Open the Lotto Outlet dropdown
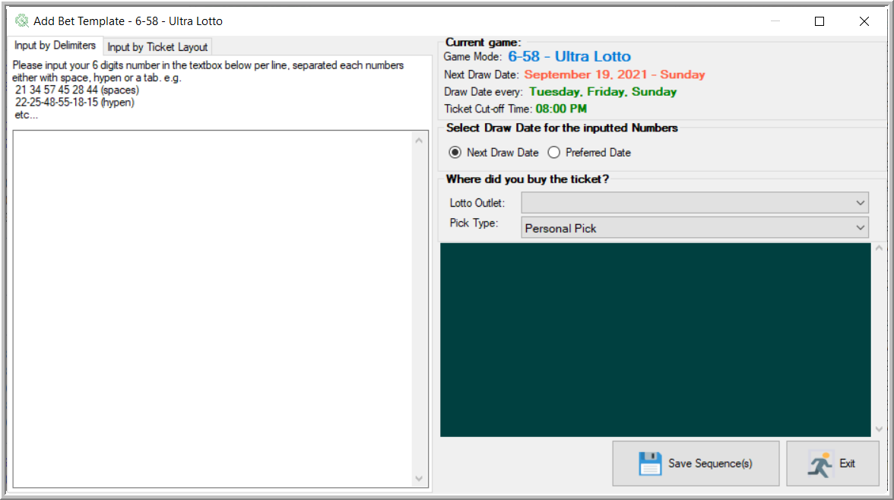This screenshot has width=894, height=500. pyautogui.click(x=695, y=203)
